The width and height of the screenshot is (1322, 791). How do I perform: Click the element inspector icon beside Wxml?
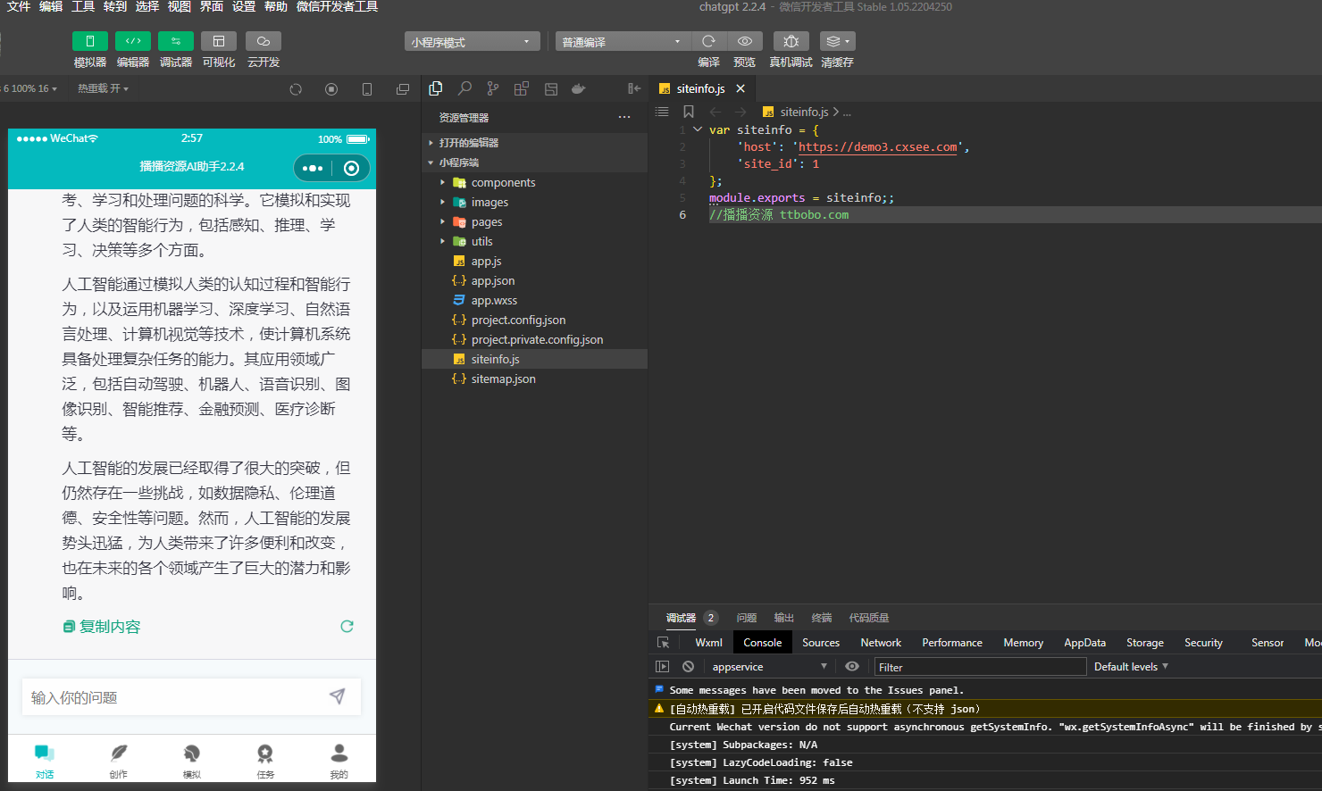click(x=663, y=643)
